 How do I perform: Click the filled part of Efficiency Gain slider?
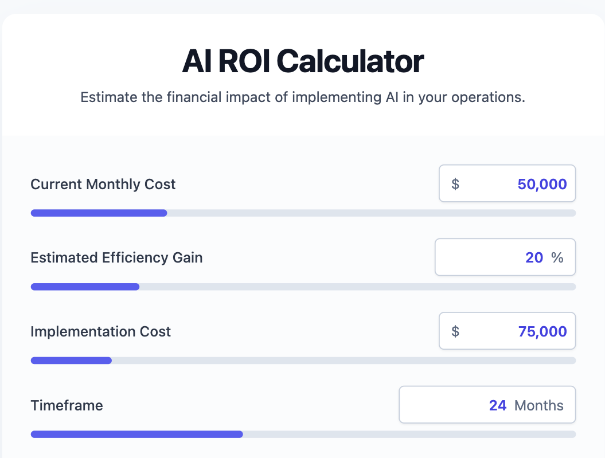85,287
